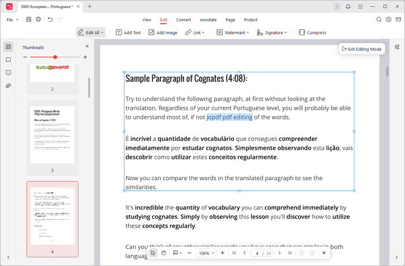The image size is (405, 266).
Task: Toggle the Edit All mode
Action: (90, 33)
